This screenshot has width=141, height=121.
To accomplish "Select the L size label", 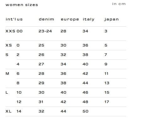I will pyautogui.click(x=7, y=92).
